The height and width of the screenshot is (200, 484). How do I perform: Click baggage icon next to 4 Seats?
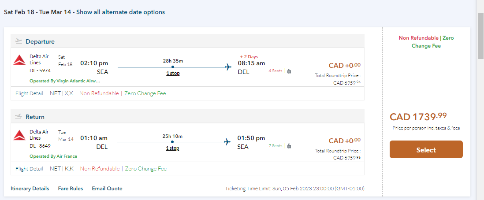[x=289, y=71]
